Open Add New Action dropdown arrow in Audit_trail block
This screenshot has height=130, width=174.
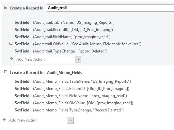click(x=78, y=60)
